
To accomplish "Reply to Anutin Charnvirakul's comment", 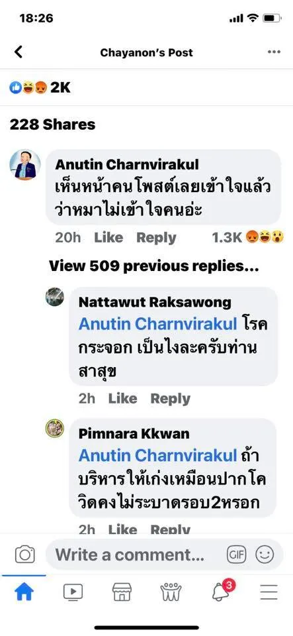I will 156,238.
